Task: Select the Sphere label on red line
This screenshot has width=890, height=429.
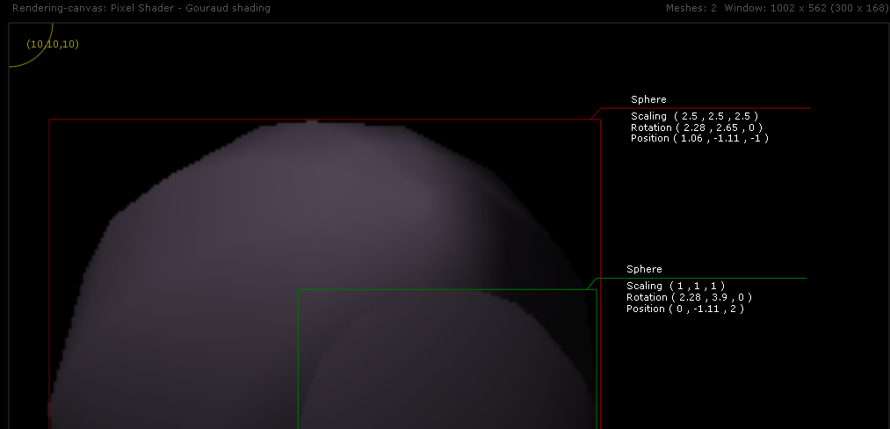Action: [648, 99]
